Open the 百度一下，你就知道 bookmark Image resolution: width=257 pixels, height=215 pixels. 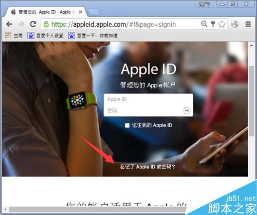tap(93, 35)
